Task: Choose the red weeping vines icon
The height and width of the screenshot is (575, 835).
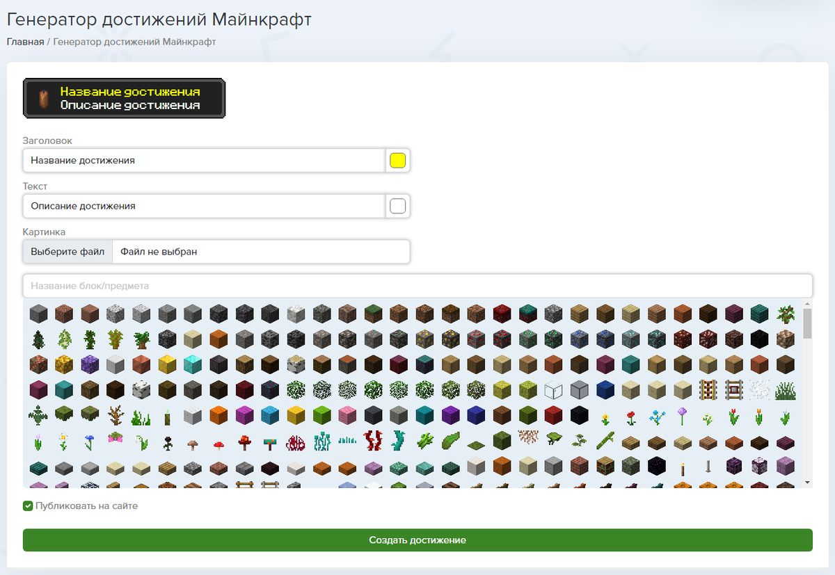Action: pyautogui.click(x=372, y=442)
